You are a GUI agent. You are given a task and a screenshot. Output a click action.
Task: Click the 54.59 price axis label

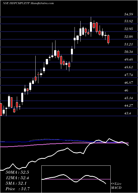click(129, 14)
